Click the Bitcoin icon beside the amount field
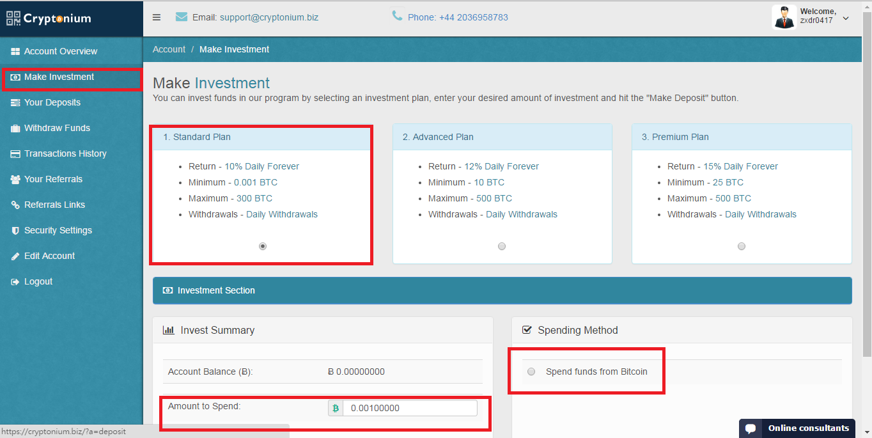Image resolution: width=872 pixels, height=438 pixels. tap(336, 408)
